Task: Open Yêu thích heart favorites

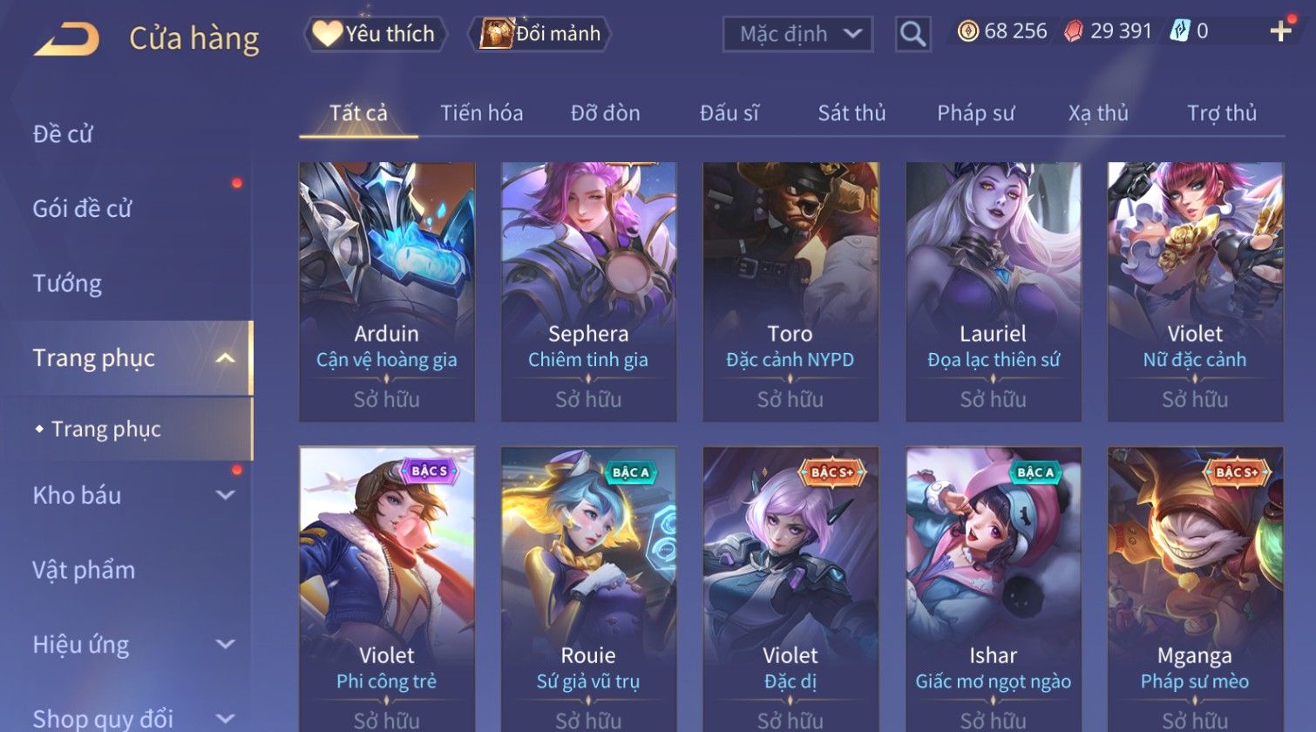Action: [x=375, y=34]
